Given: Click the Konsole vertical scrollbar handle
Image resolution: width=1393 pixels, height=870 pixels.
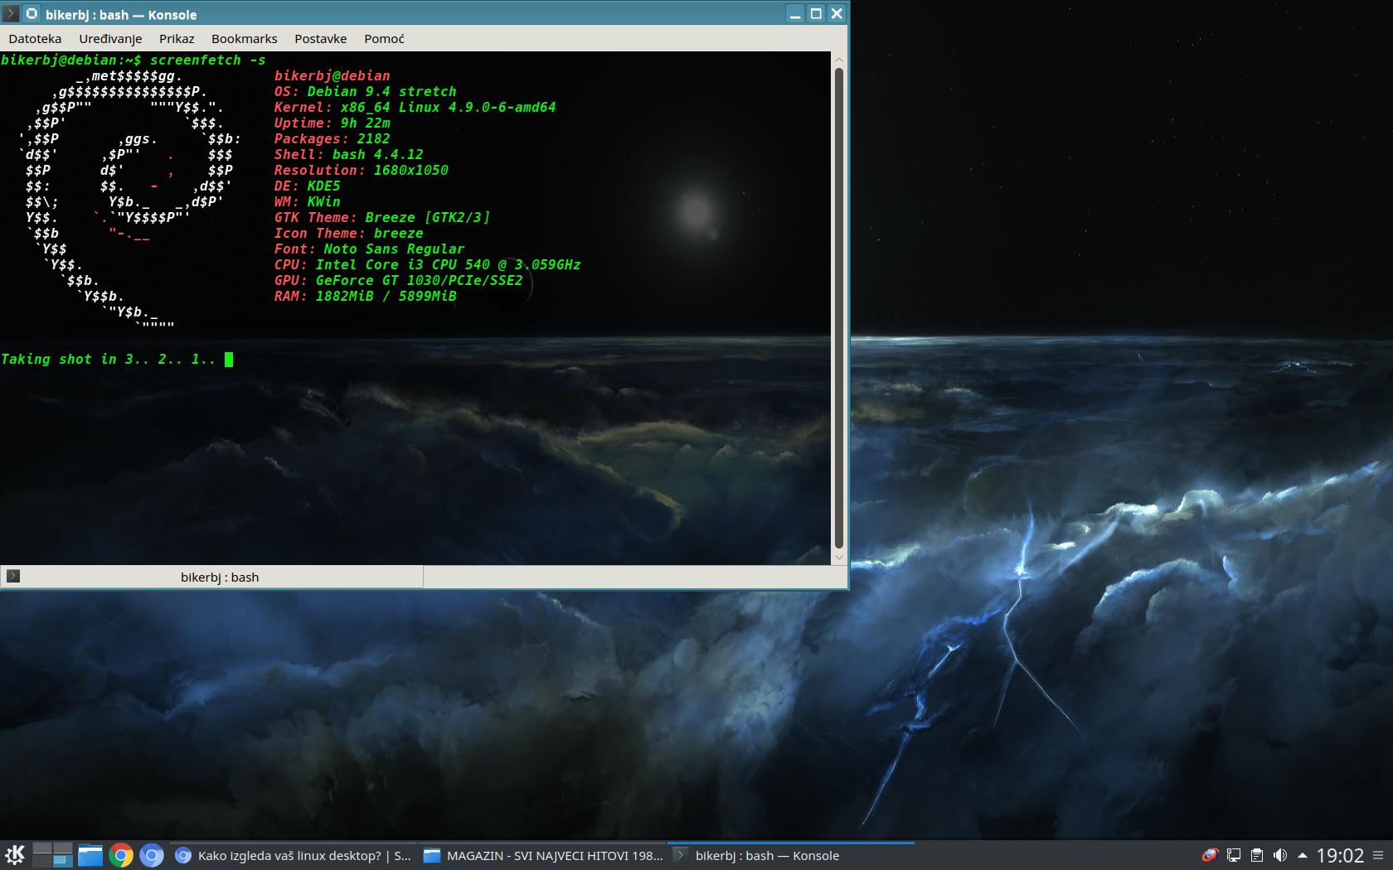Looking at the screenshot, I should click(x=838, y=308).
